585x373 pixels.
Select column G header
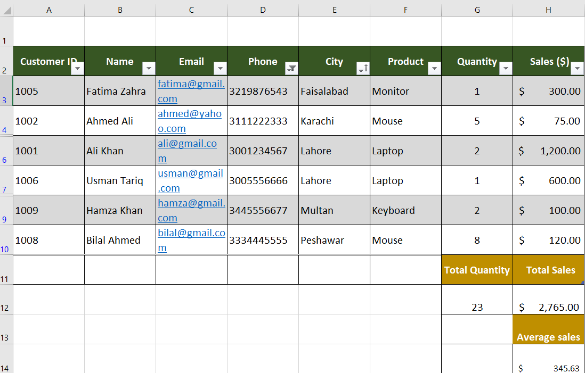click(x=477, y=11)
